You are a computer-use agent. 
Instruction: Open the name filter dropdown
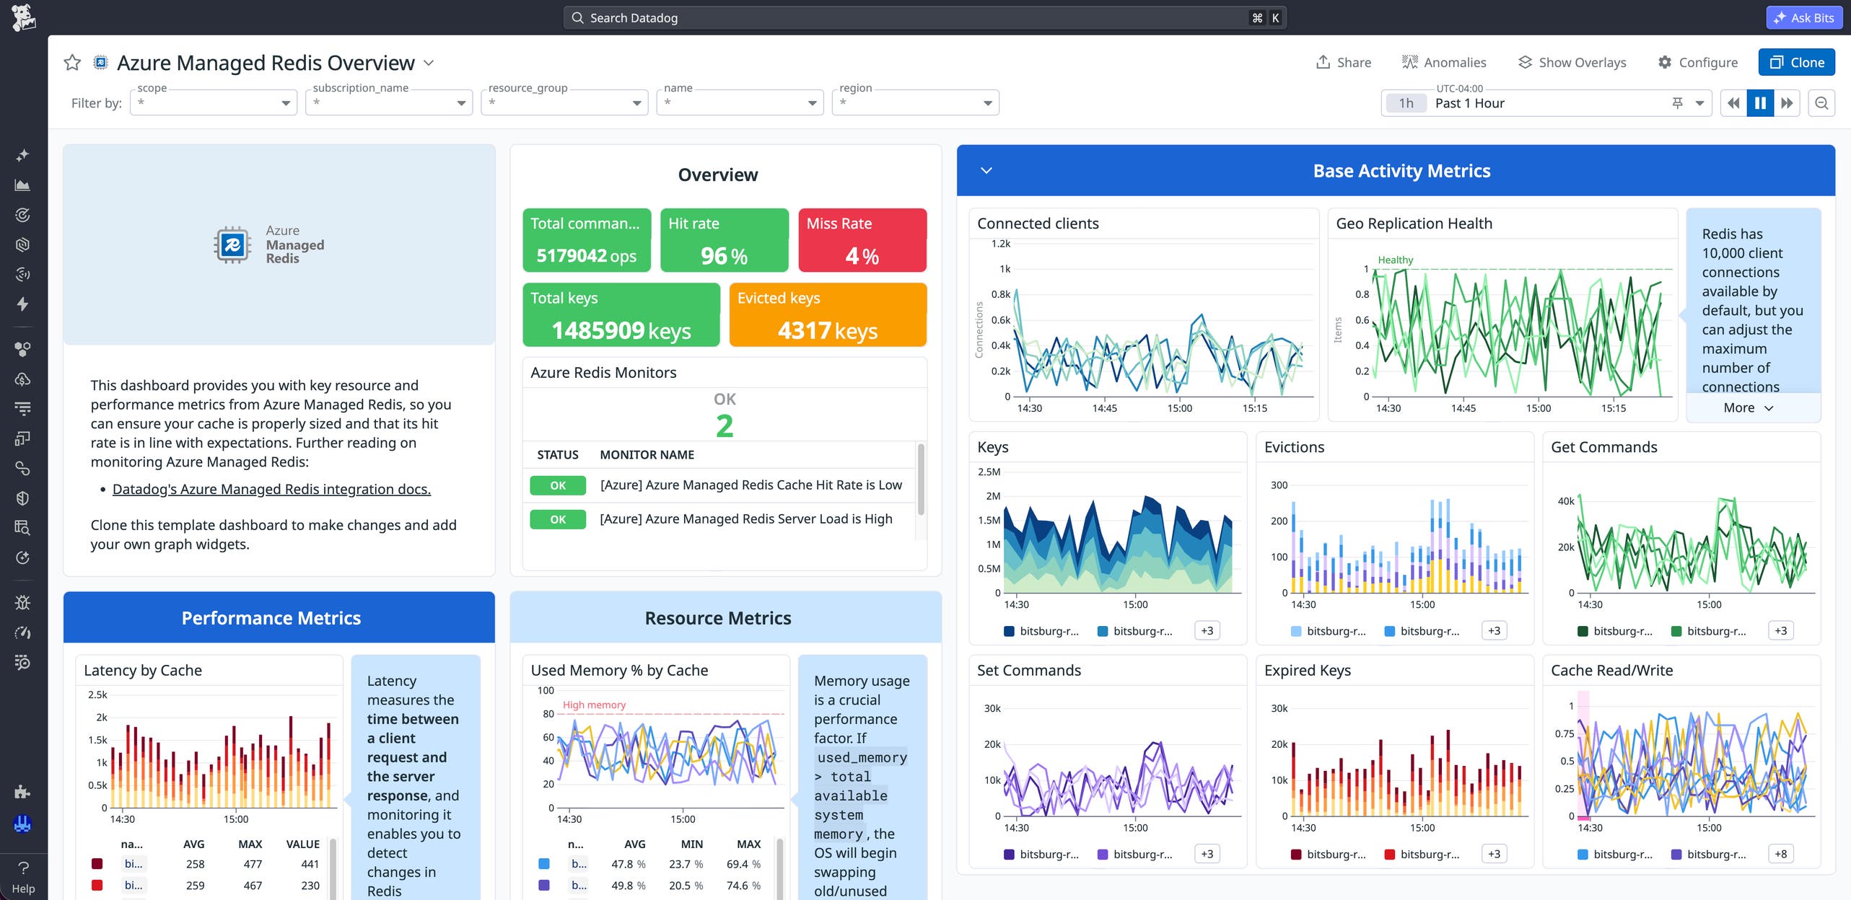(x=740, y=103)
